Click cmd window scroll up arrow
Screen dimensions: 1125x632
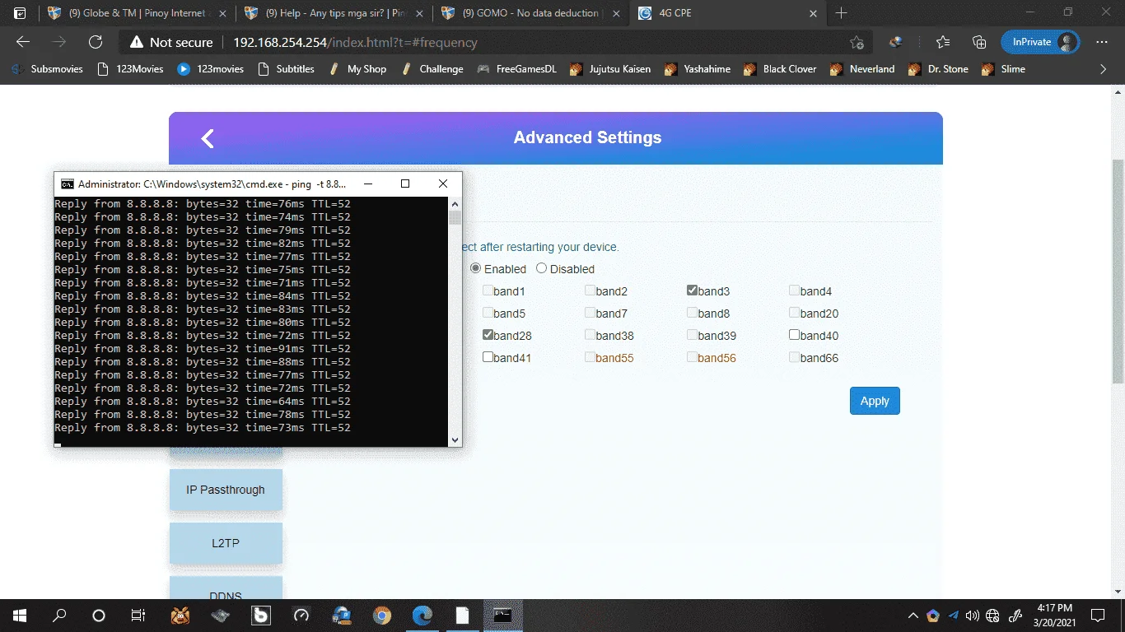(x=455, y=202)
